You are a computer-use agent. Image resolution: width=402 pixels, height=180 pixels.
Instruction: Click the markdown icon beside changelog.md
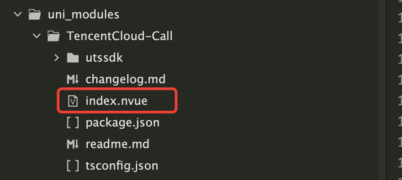point(73,80)
